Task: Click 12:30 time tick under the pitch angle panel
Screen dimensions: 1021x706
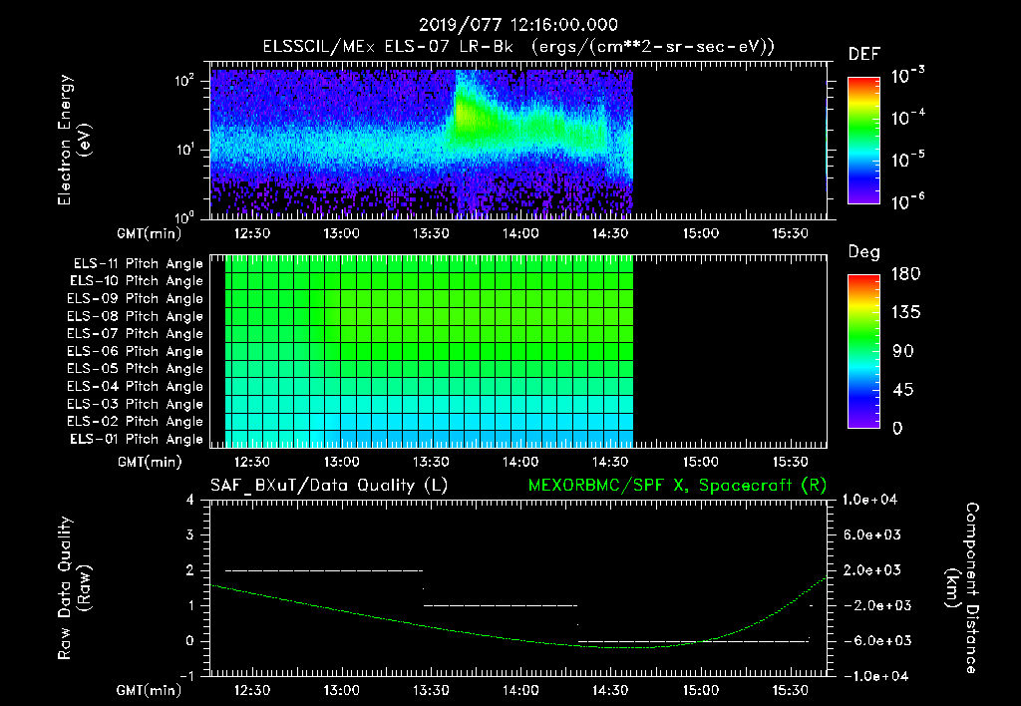Action: (x=252, y=462)
